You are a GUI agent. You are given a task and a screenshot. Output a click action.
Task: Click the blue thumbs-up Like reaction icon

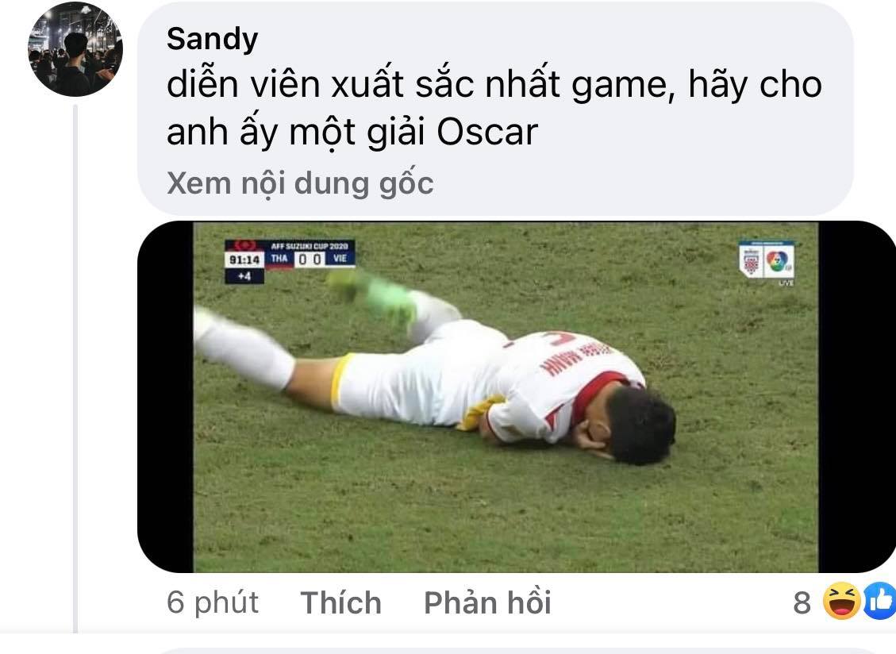point(880,602)
